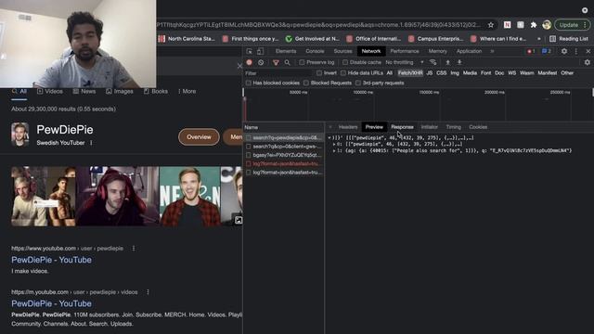Open North Carolina Sta... bookmark
The width and height of the screenshot is (594, 334).
click(187, 39)
